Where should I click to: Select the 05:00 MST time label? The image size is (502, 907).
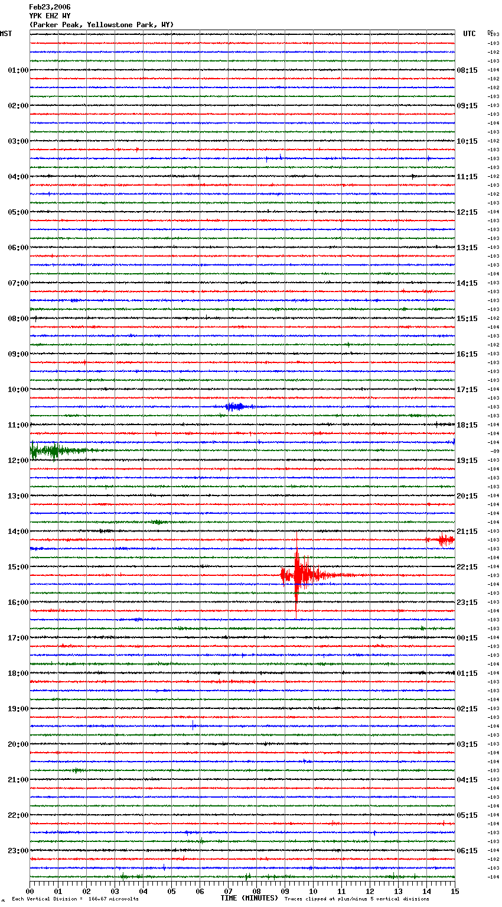click(x=18, y=212)
